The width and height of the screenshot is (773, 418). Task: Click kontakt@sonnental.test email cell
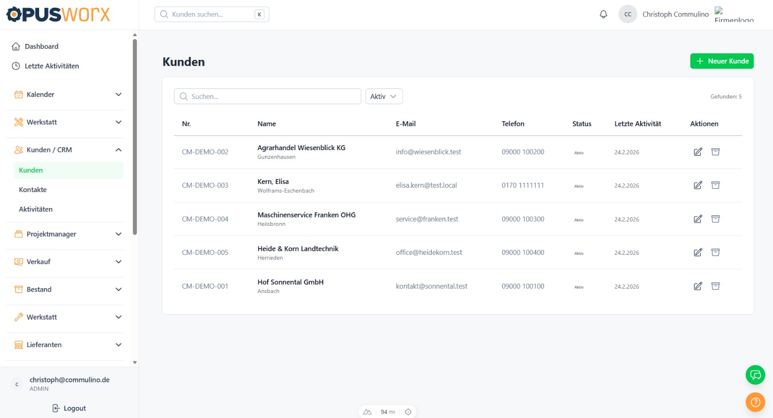(x=431, y=286)
